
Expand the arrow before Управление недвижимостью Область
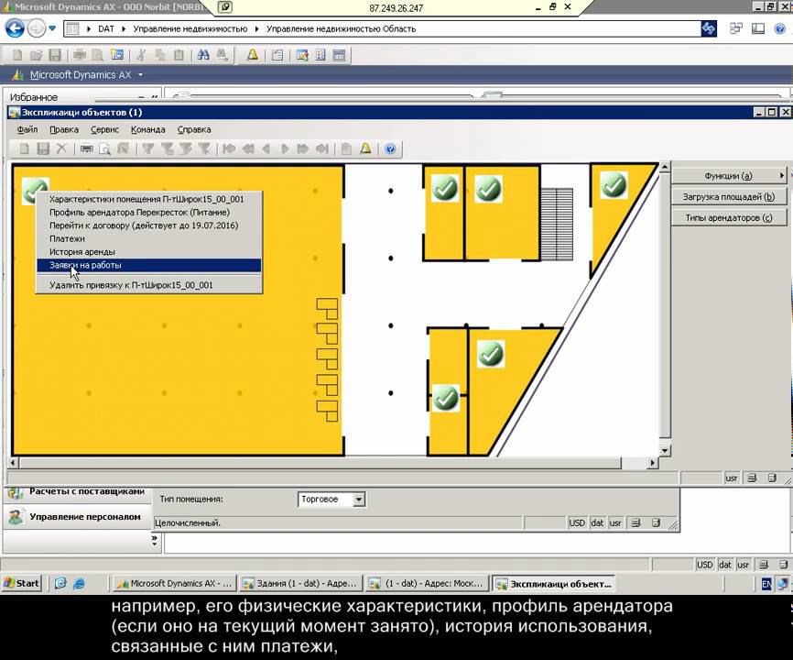point(257,28)
